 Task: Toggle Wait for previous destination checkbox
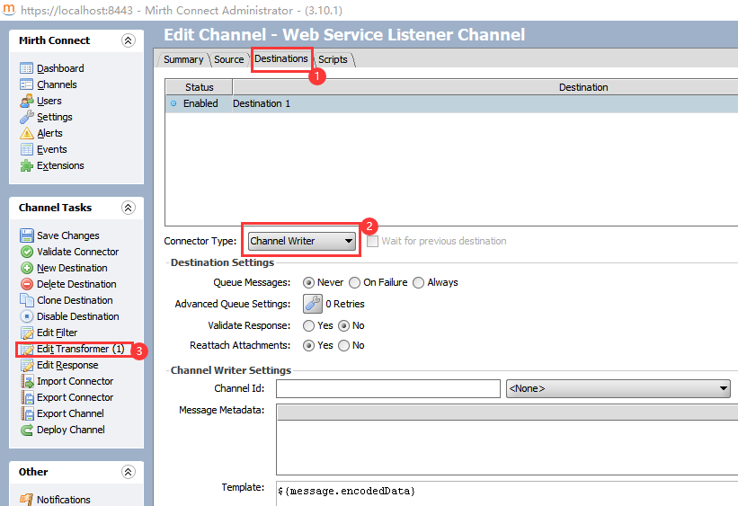click(372, 241)
